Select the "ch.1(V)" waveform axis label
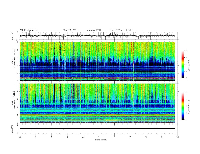This screenshot has height=154, width=200. (x=12, y=36)
